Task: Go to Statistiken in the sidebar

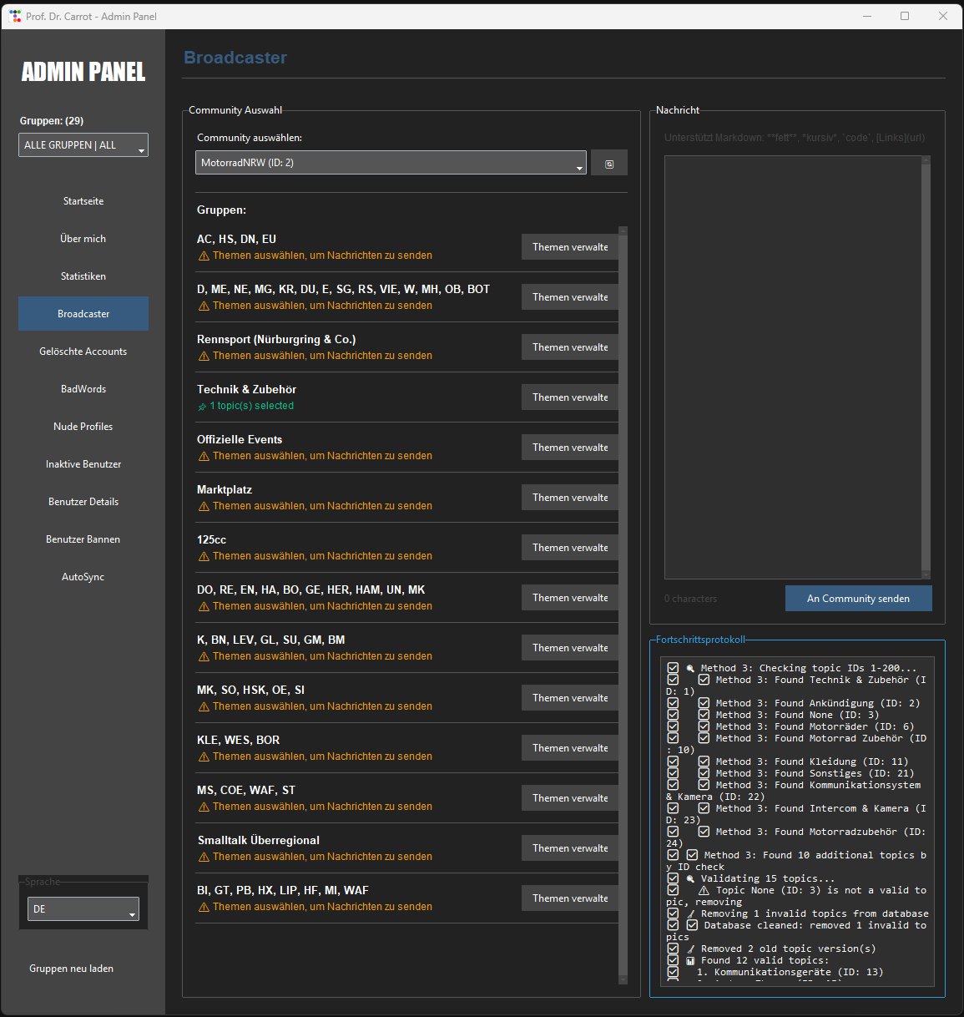Action: pyautogui.click(x=83, y=276)
